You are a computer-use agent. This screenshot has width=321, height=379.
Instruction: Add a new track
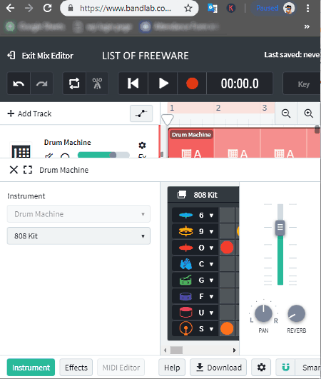(29, 113)
